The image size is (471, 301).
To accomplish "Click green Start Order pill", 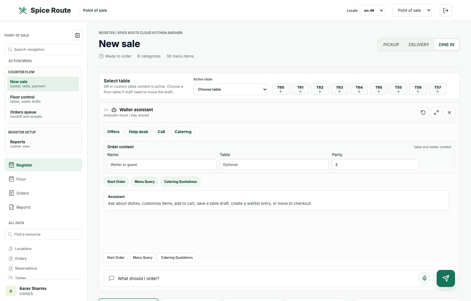I will [116, 182].
